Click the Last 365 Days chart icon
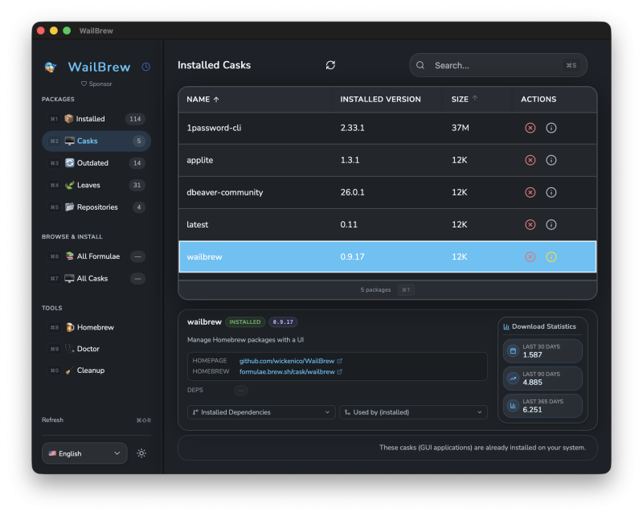 click(x=513, y=406)
